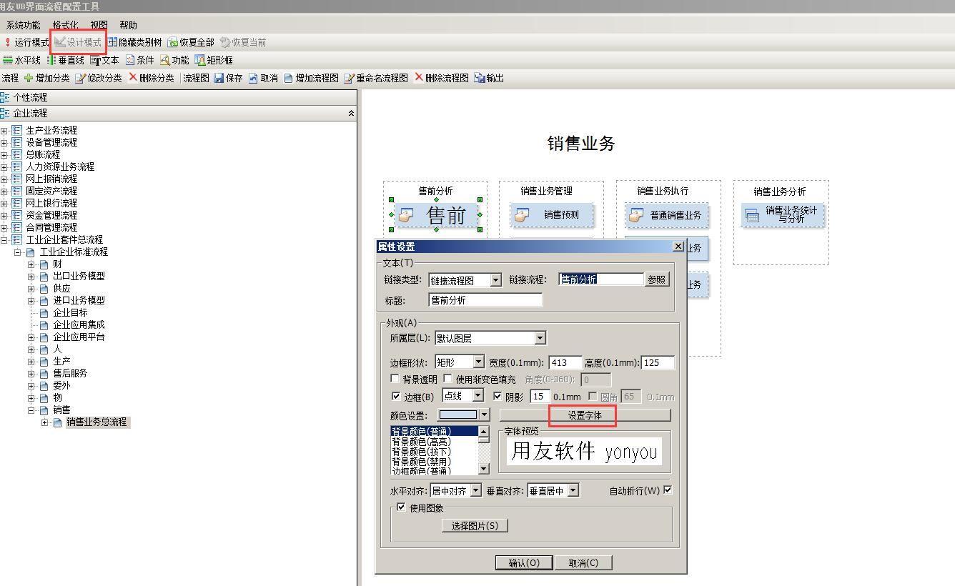Image resolution: width=955 pixels, height=586 pixels.
Task: Click the 取消 toolbar undo icon
Action: pyautogui.click(x=264, y=78)
